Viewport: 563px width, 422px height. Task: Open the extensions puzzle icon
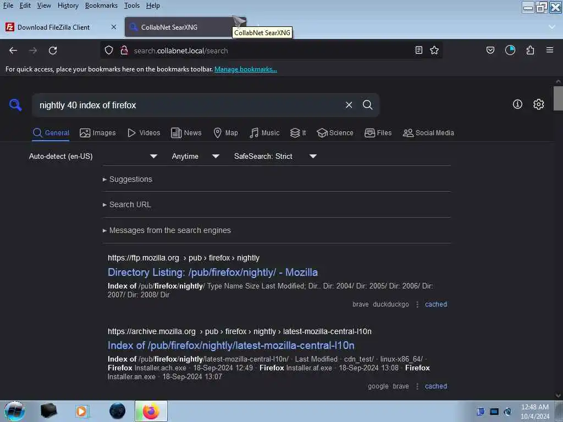pyautogui.click(x=531, y=50)
